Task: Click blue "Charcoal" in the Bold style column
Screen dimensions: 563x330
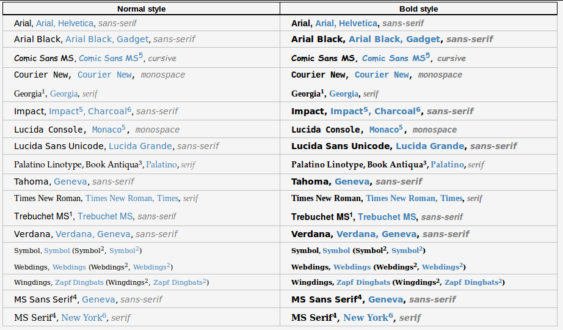Action: (395, 111)
